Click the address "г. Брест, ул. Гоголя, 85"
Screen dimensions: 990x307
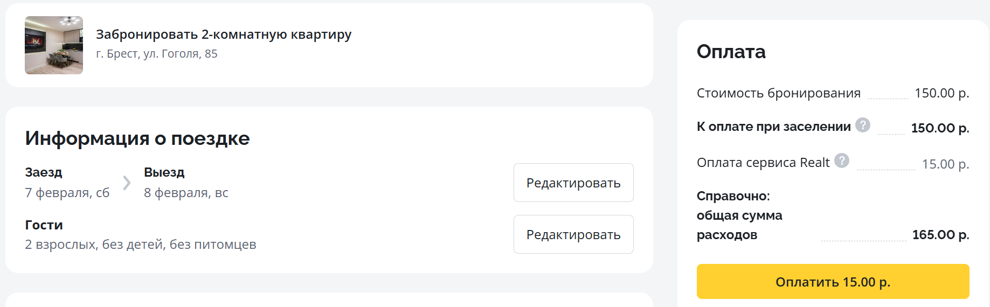pyautogui.click(x=157, y=54)
